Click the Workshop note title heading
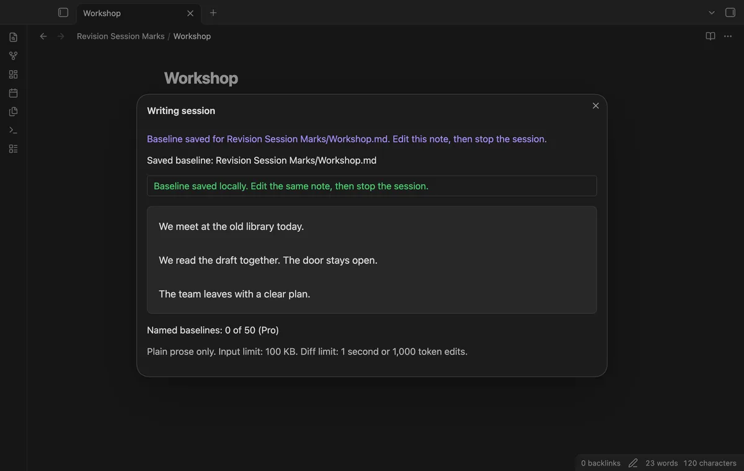744x471 pixels. pos(201,78)
